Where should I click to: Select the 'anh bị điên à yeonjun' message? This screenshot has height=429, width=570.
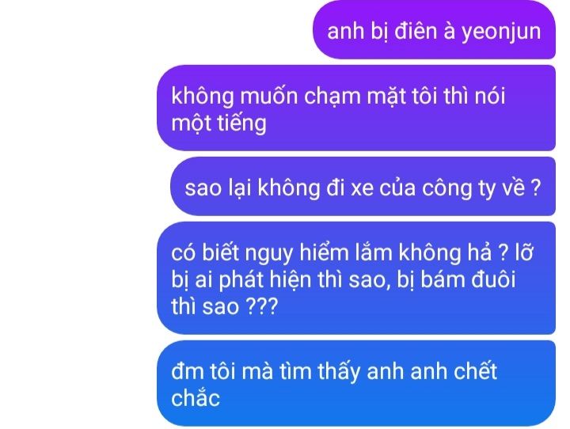[434, 30]
